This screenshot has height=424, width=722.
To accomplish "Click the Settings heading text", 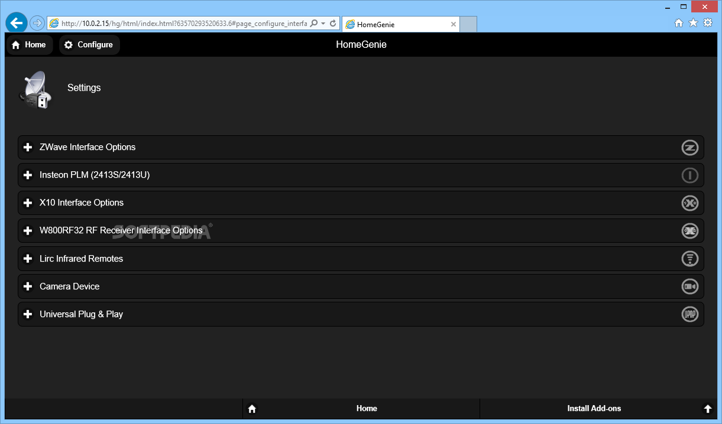I will tap(84, 88).
